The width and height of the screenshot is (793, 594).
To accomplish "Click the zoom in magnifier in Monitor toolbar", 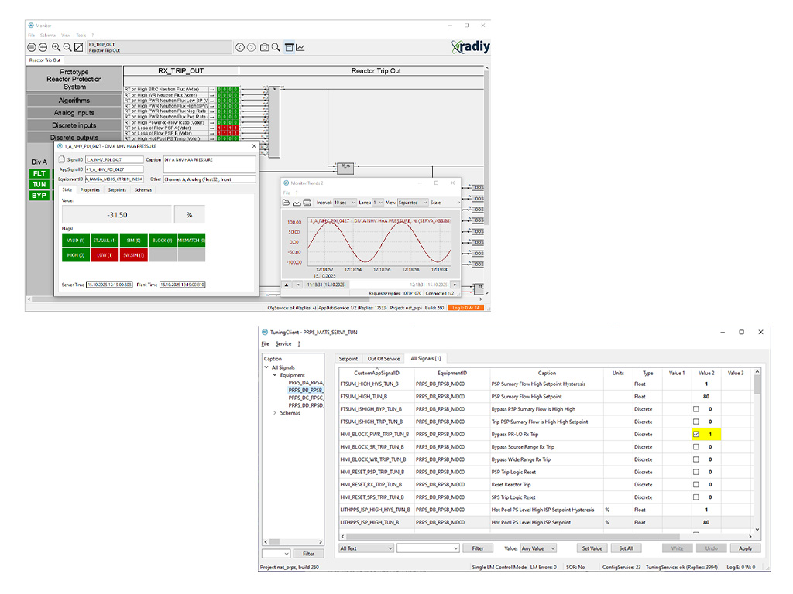I will click(56, 48).
